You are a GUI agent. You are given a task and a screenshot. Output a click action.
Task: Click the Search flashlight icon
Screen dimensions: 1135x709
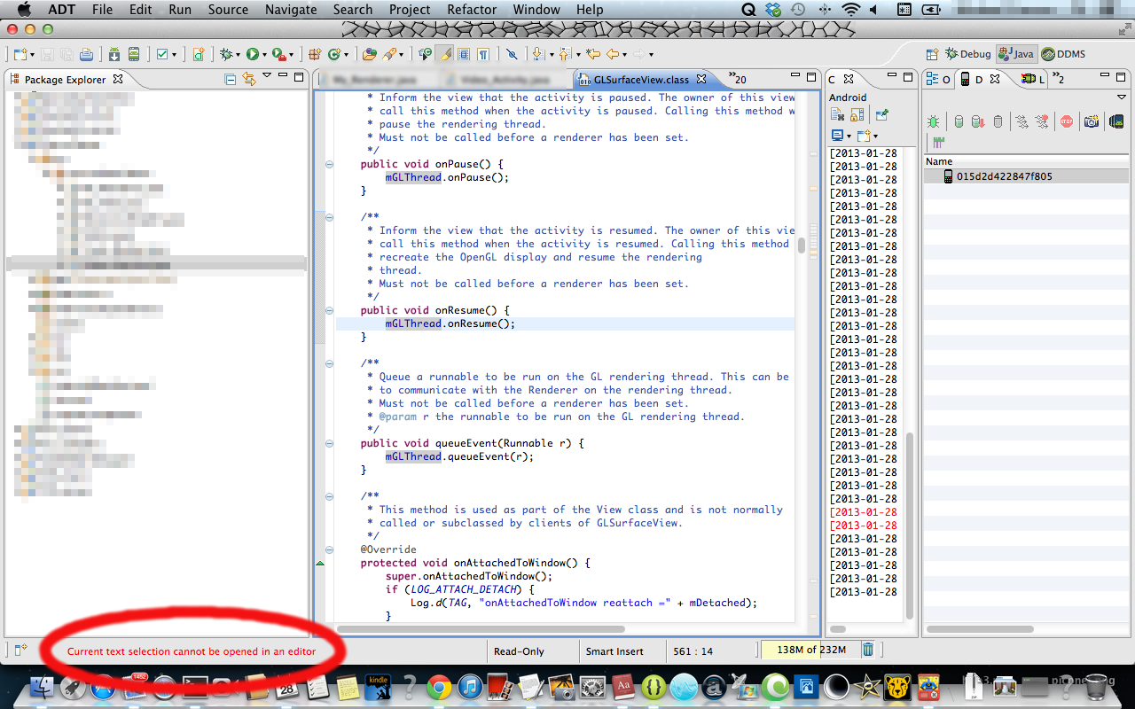(x=388, y=54)
